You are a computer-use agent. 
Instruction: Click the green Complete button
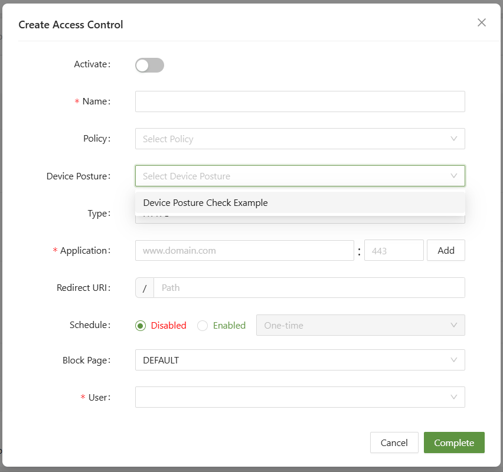[453, 442]
